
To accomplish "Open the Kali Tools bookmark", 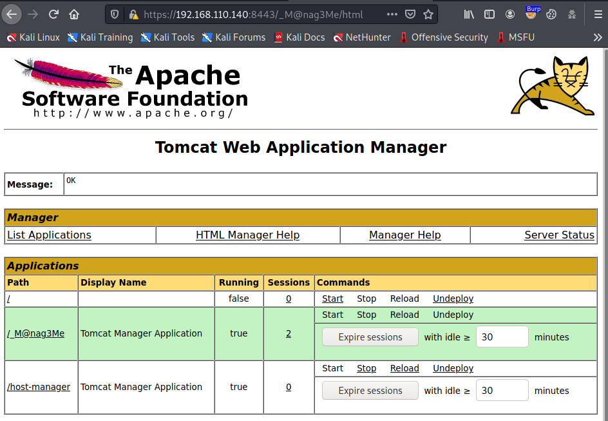I will 166,37.
